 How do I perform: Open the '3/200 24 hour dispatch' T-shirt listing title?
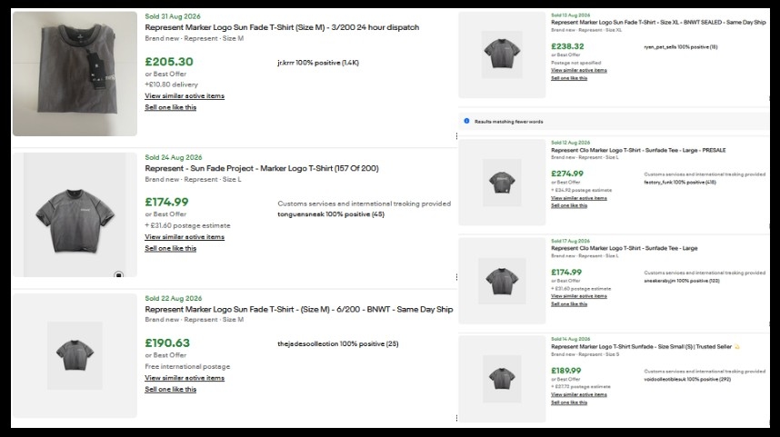pos(282,27)
